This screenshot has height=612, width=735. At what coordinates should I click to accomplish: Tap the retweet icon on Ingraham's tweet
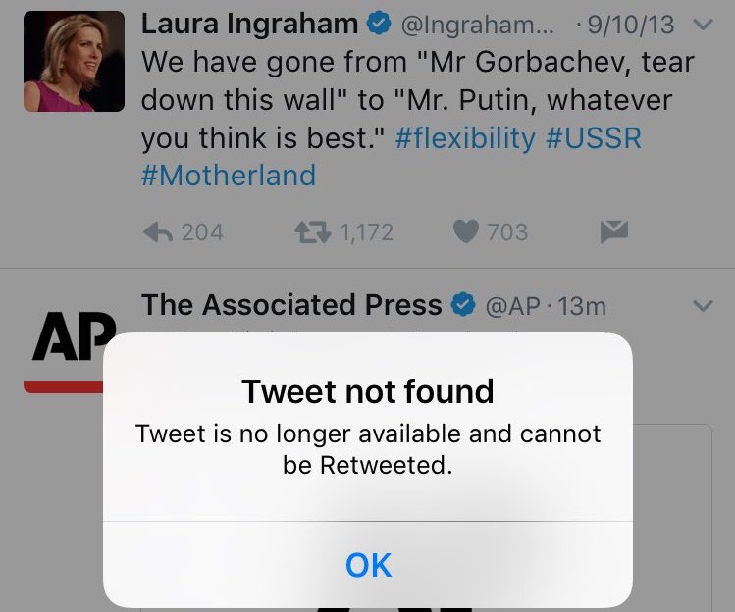(x=313, y=232)
